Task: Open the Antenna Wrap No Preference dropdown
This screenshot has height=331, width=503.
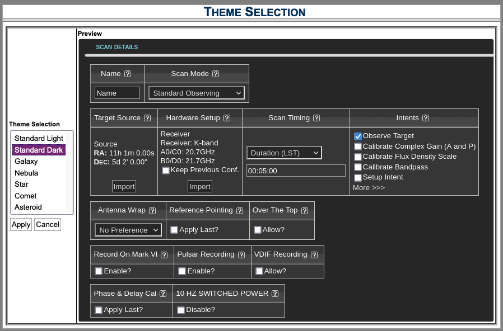Action: coord(128,229)
